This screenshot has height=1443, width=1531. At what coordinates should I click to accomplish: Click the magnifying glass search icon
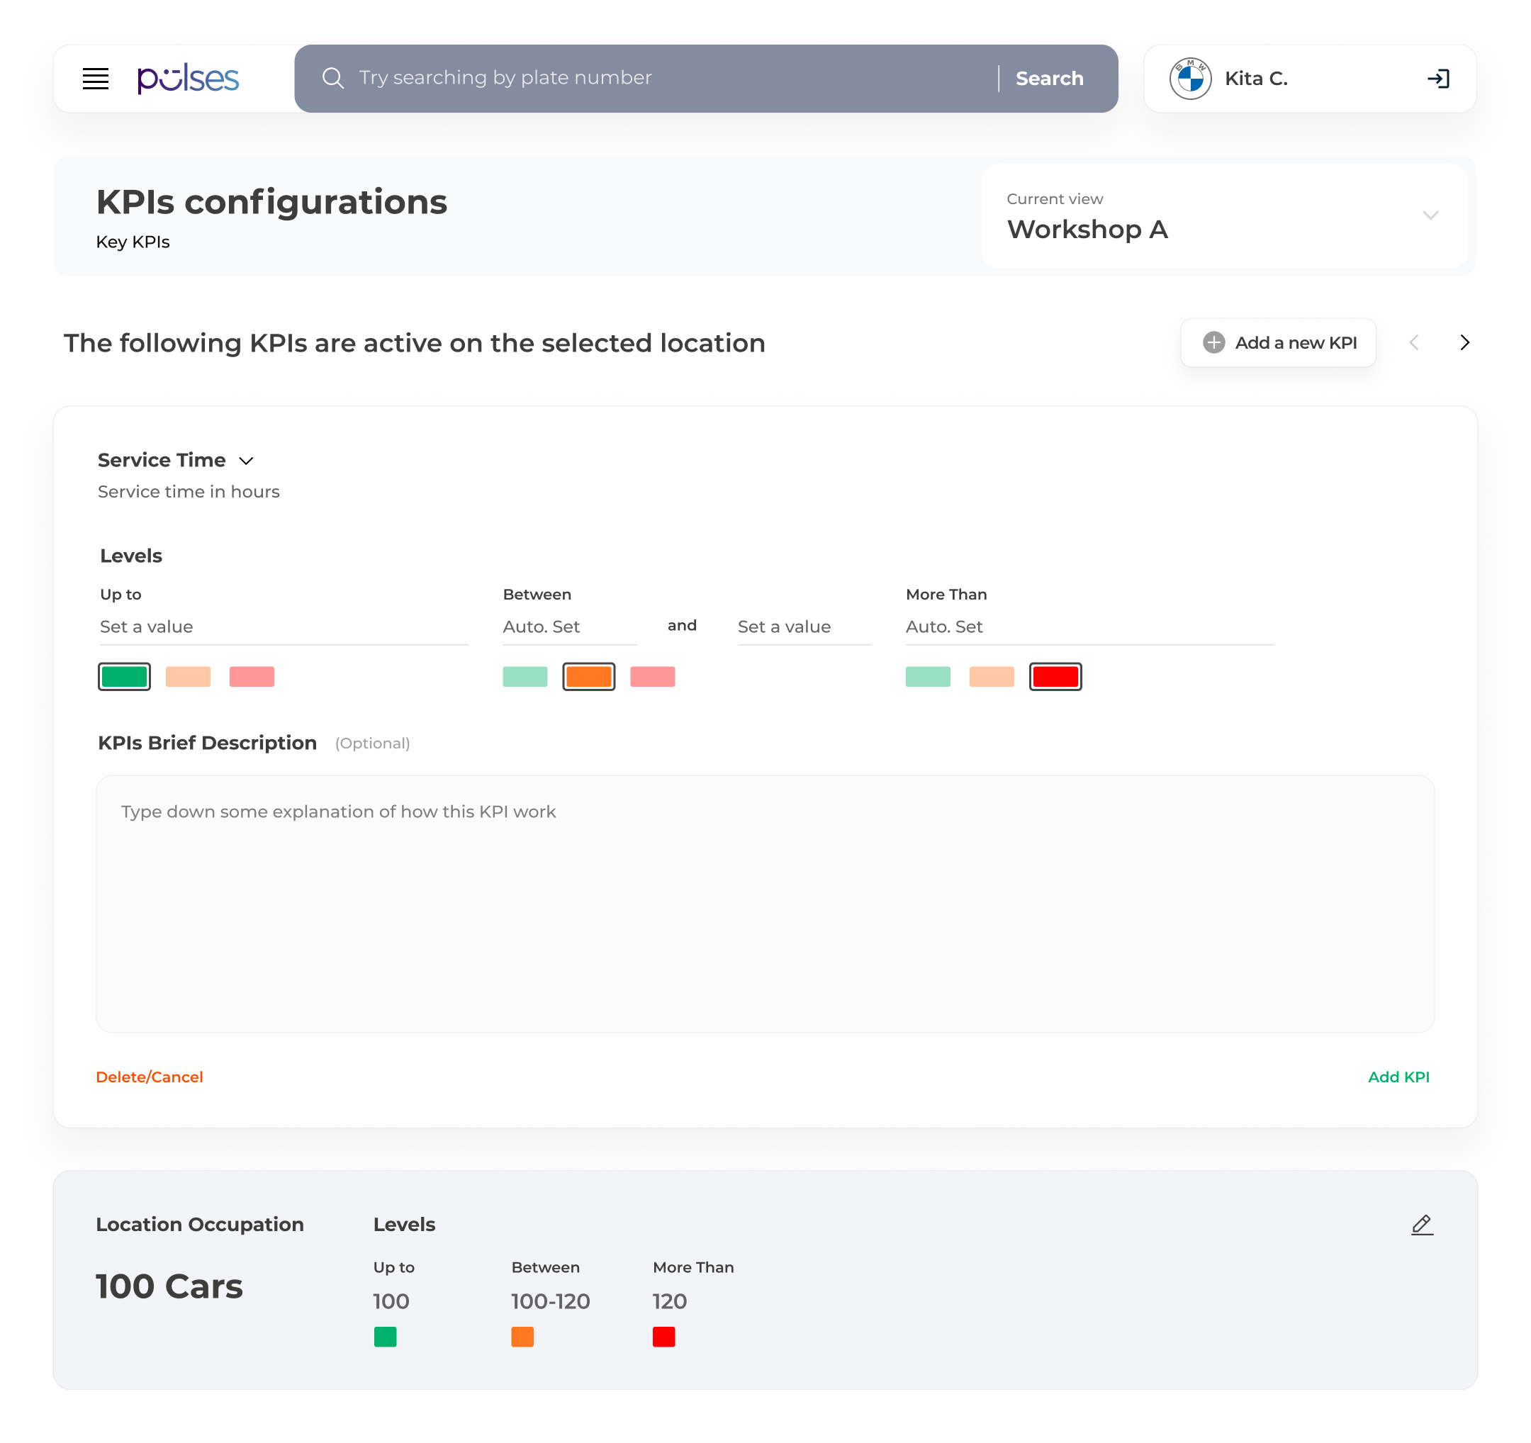(332, 78)
